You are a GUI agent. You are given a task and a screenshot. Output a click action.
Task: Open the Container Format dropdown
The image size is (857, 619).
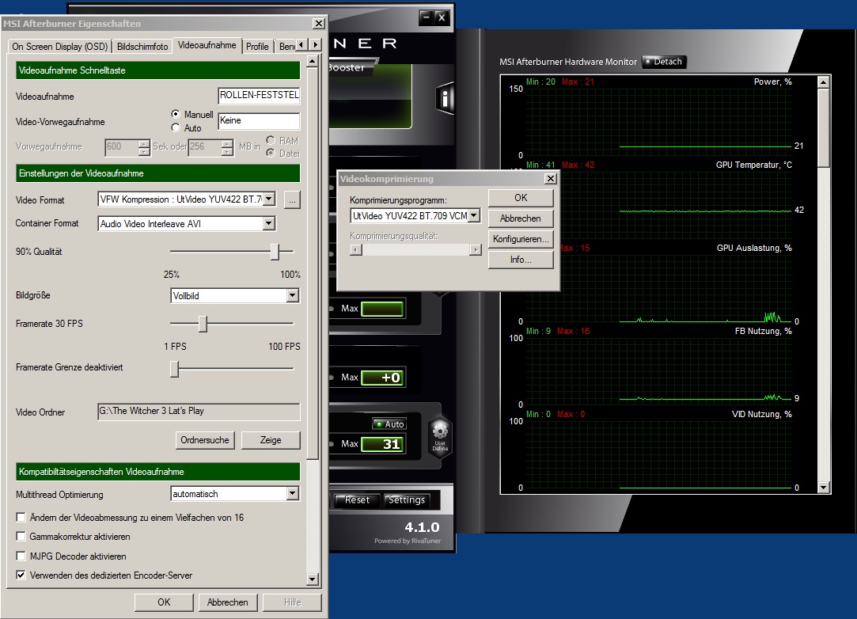click(x=268, y=223)
